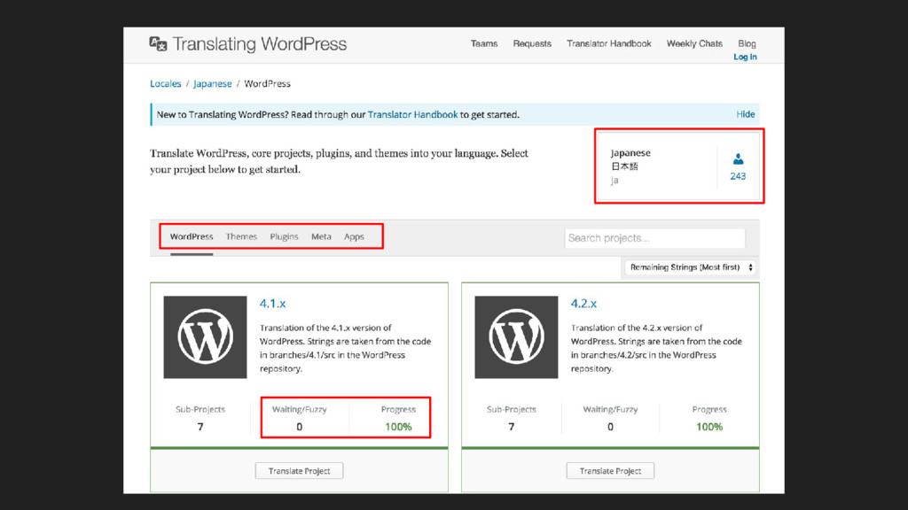Click the Japanese locale name
The height and width of the screenshot is (510, 908).
pyautogui.click(x=630, y=152)
